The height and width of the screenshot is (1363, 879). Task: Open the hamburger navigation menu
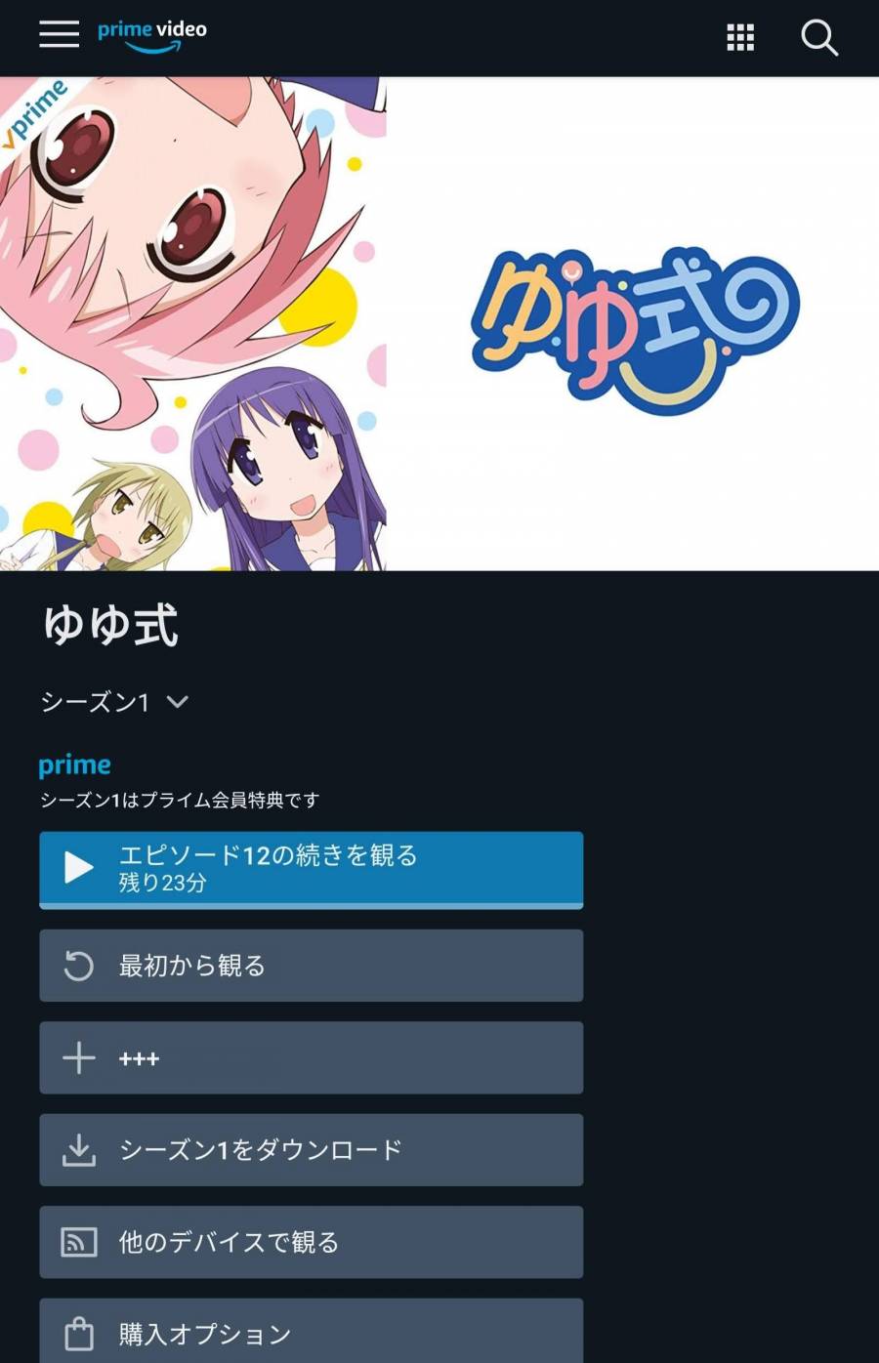tap(59, 34)
